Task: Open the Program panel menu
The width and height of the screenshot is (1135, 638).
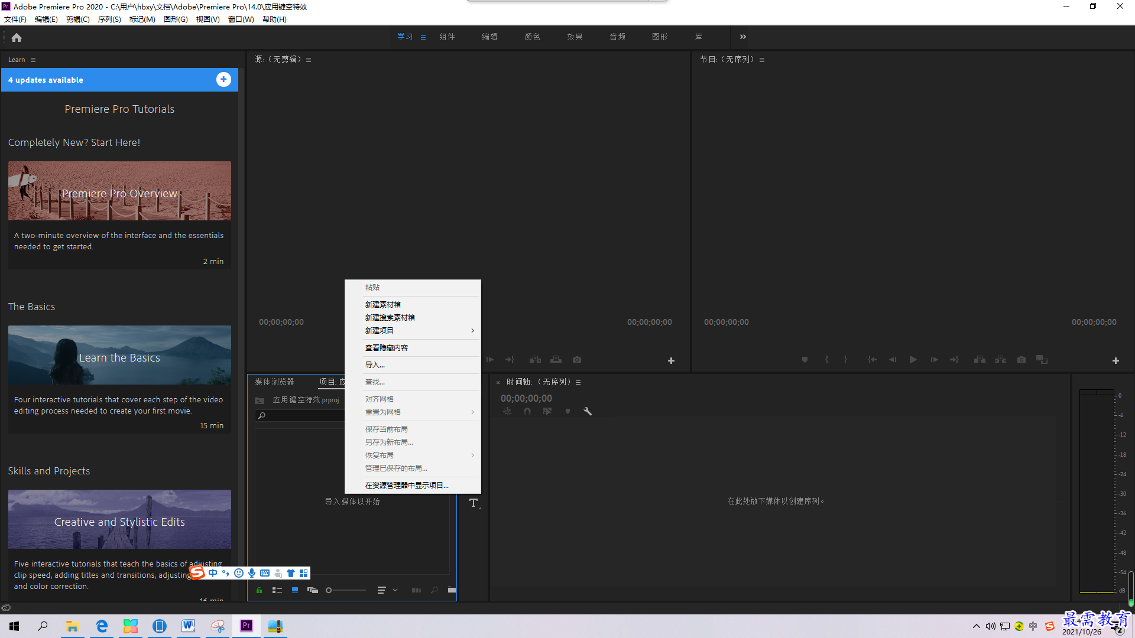Action: pyautogui.click(x=762, y=60)
